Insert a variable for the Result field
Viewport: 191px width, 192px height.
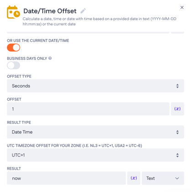(x=134, y=178)
